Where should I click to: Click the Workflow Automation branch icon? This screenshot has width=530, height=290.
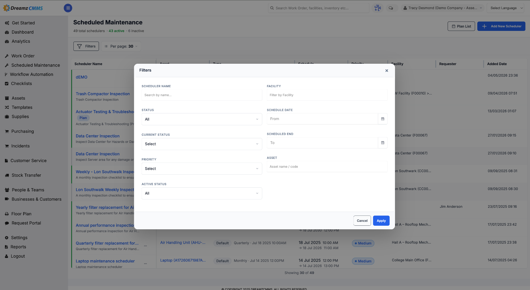click(x=6, y=75)
